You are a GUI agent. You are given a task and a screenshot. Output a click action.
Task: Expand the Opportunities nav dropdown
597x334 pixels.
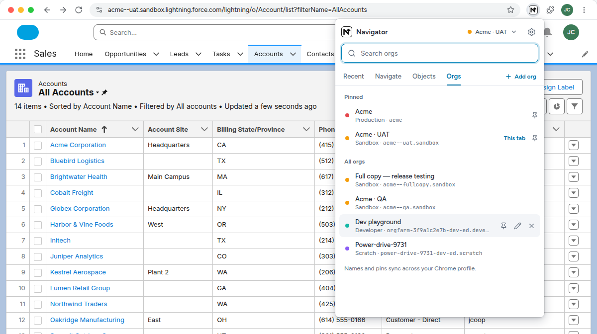click(156, 54)
